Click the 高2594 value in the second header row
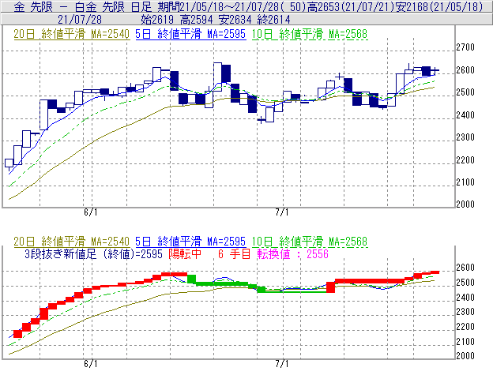This screenshot has height=375, width=493. point(197,20)
